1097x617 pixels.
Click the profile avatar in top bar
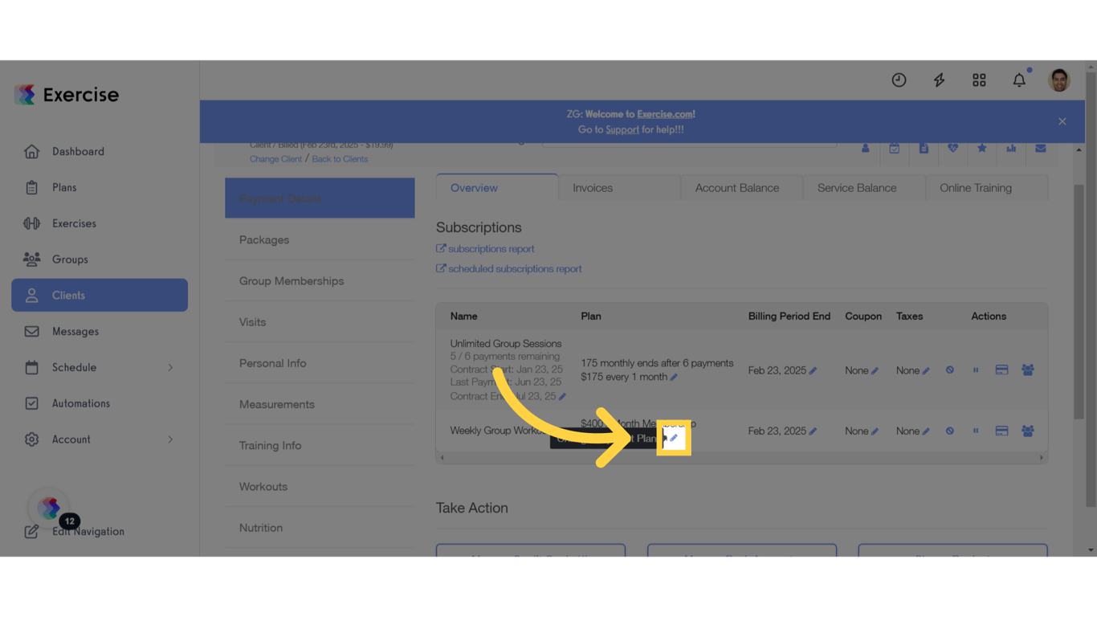1058,80
